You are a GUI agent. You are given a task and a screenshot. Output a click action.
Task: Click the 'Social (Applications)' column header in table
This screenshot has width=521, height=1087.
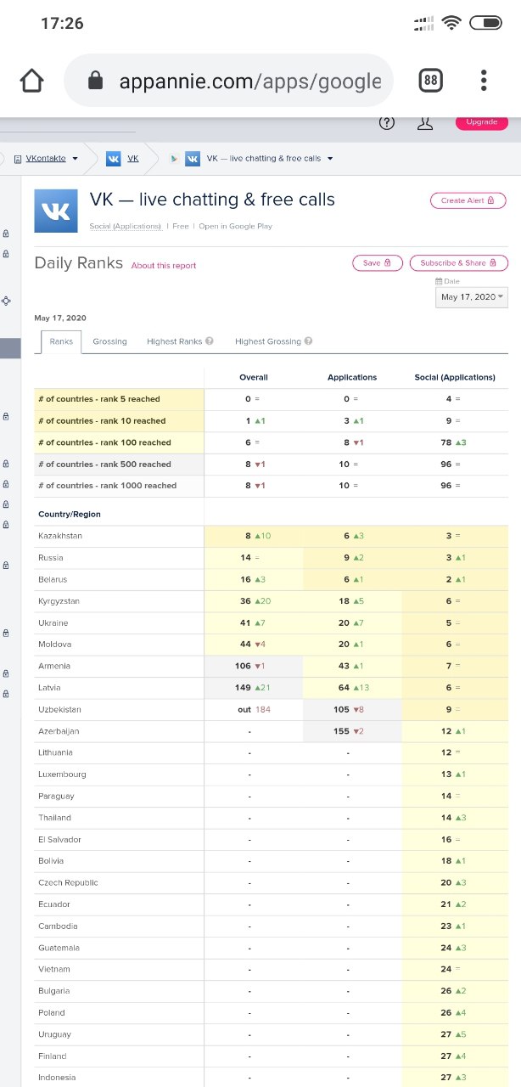tap(455, 377)
